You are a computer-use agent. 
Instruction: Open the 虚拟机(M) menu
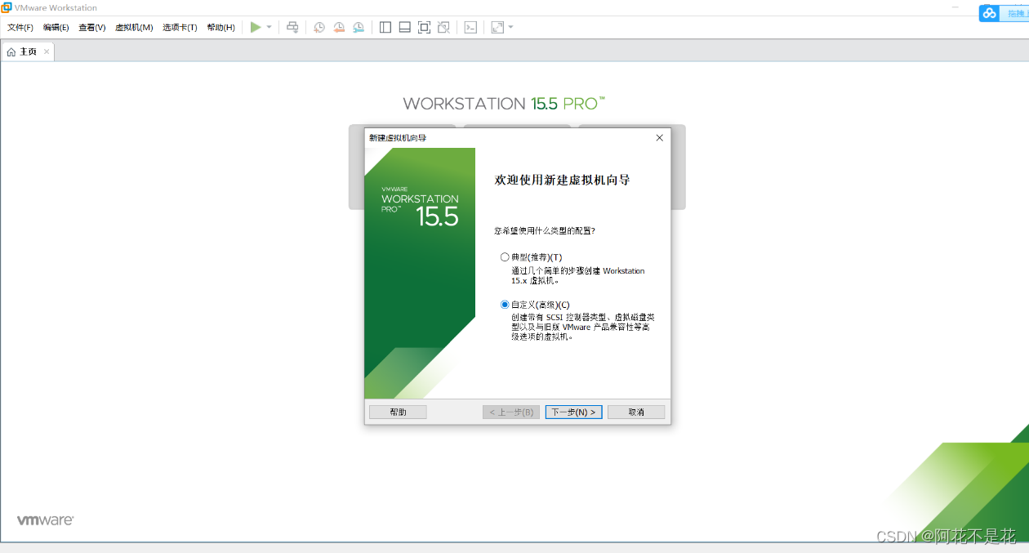pyautogui.click(x=134, y=28)
